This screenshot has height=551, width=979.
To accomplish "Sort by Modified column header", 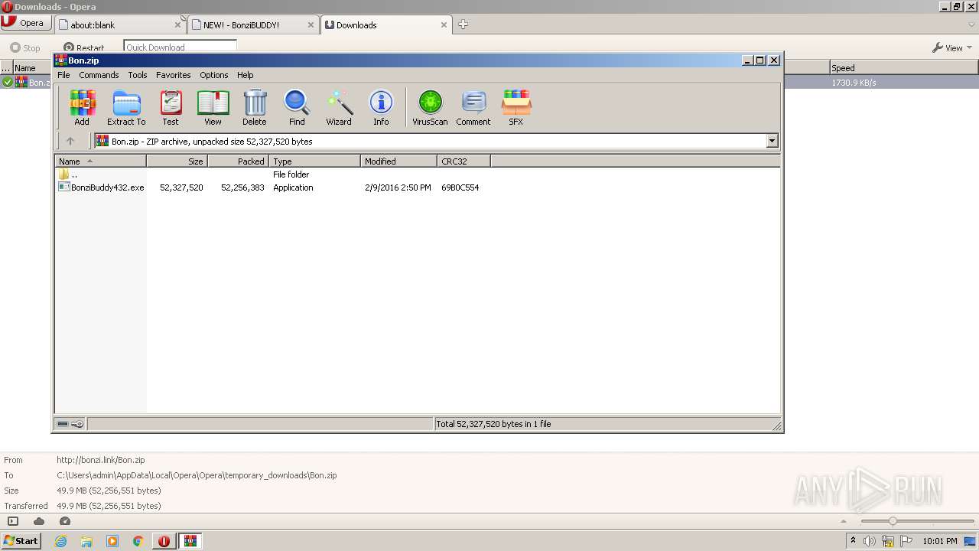I will pyautogui.click(x=398, y=161).
